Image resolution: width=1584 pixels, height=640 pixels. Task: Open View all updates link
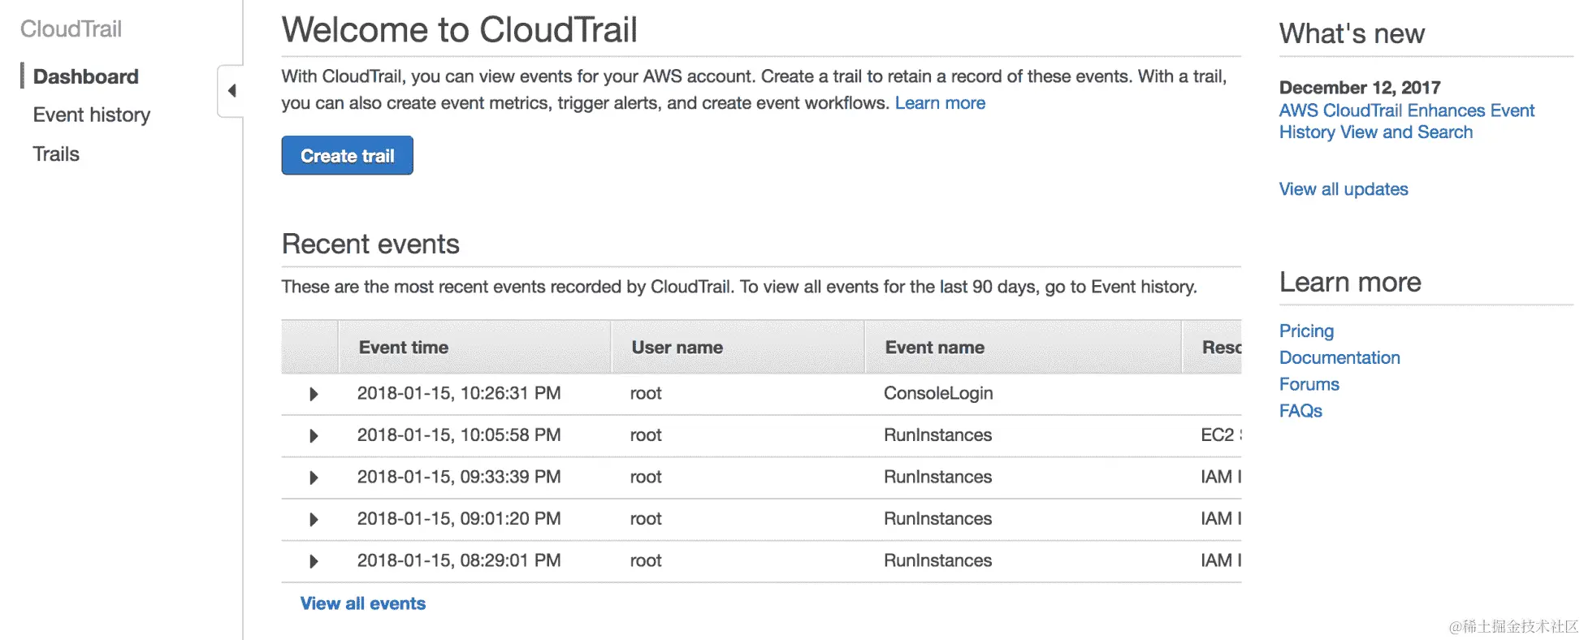pos(1344,189)
